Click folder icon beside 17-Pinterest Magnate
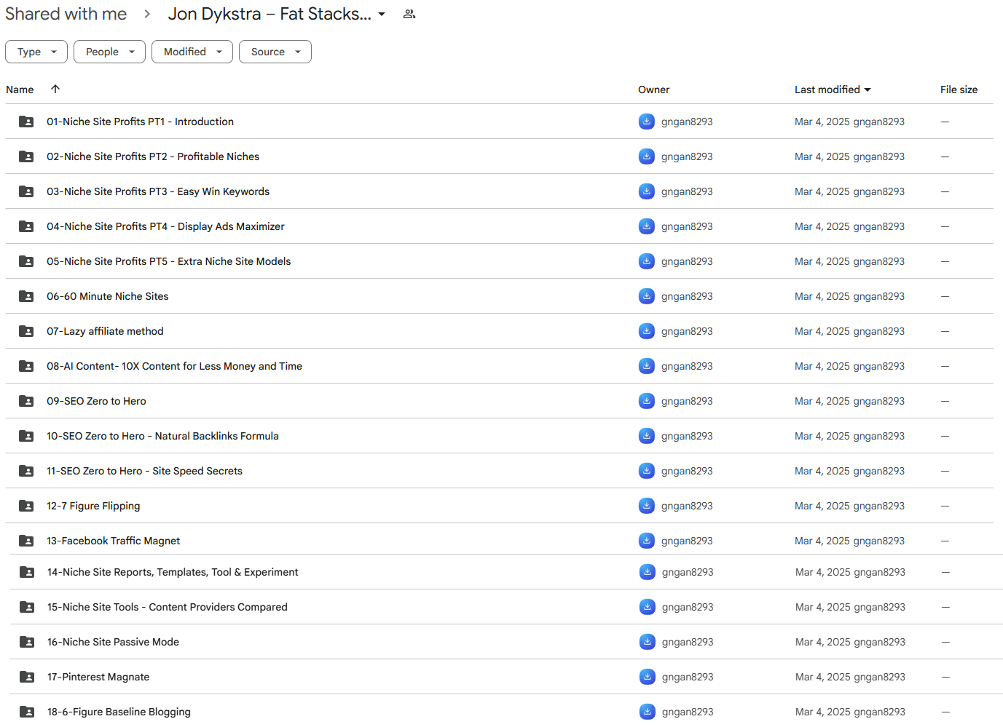1003x727 pixels. click(x=27, y=677)
